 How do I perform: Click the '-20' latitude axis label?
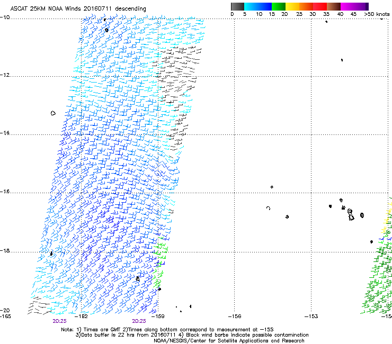(x=5, y=310)
